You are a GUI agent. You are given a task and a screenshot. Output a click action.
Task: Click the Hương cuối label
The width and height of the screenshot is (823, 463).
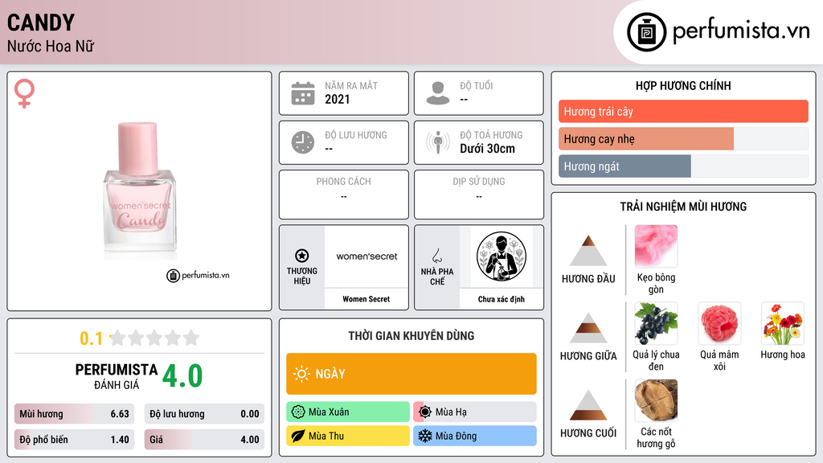(x=588, y=433)
